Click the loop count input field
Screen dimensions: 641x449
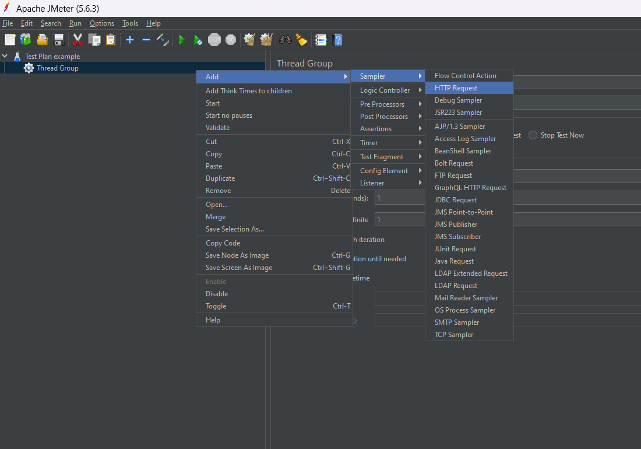[400, 220]
